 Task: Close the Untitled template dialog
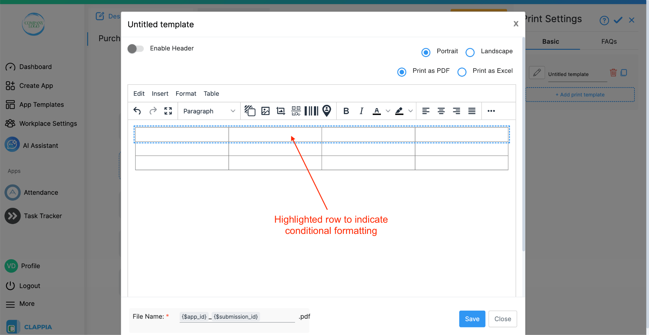coord(516,24)
